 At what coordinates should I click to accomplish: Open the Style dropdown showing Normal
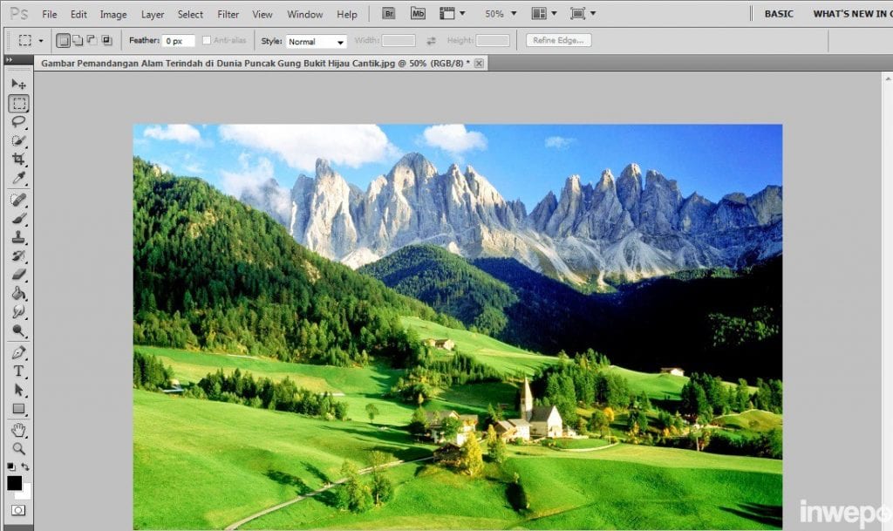point(316,41)
